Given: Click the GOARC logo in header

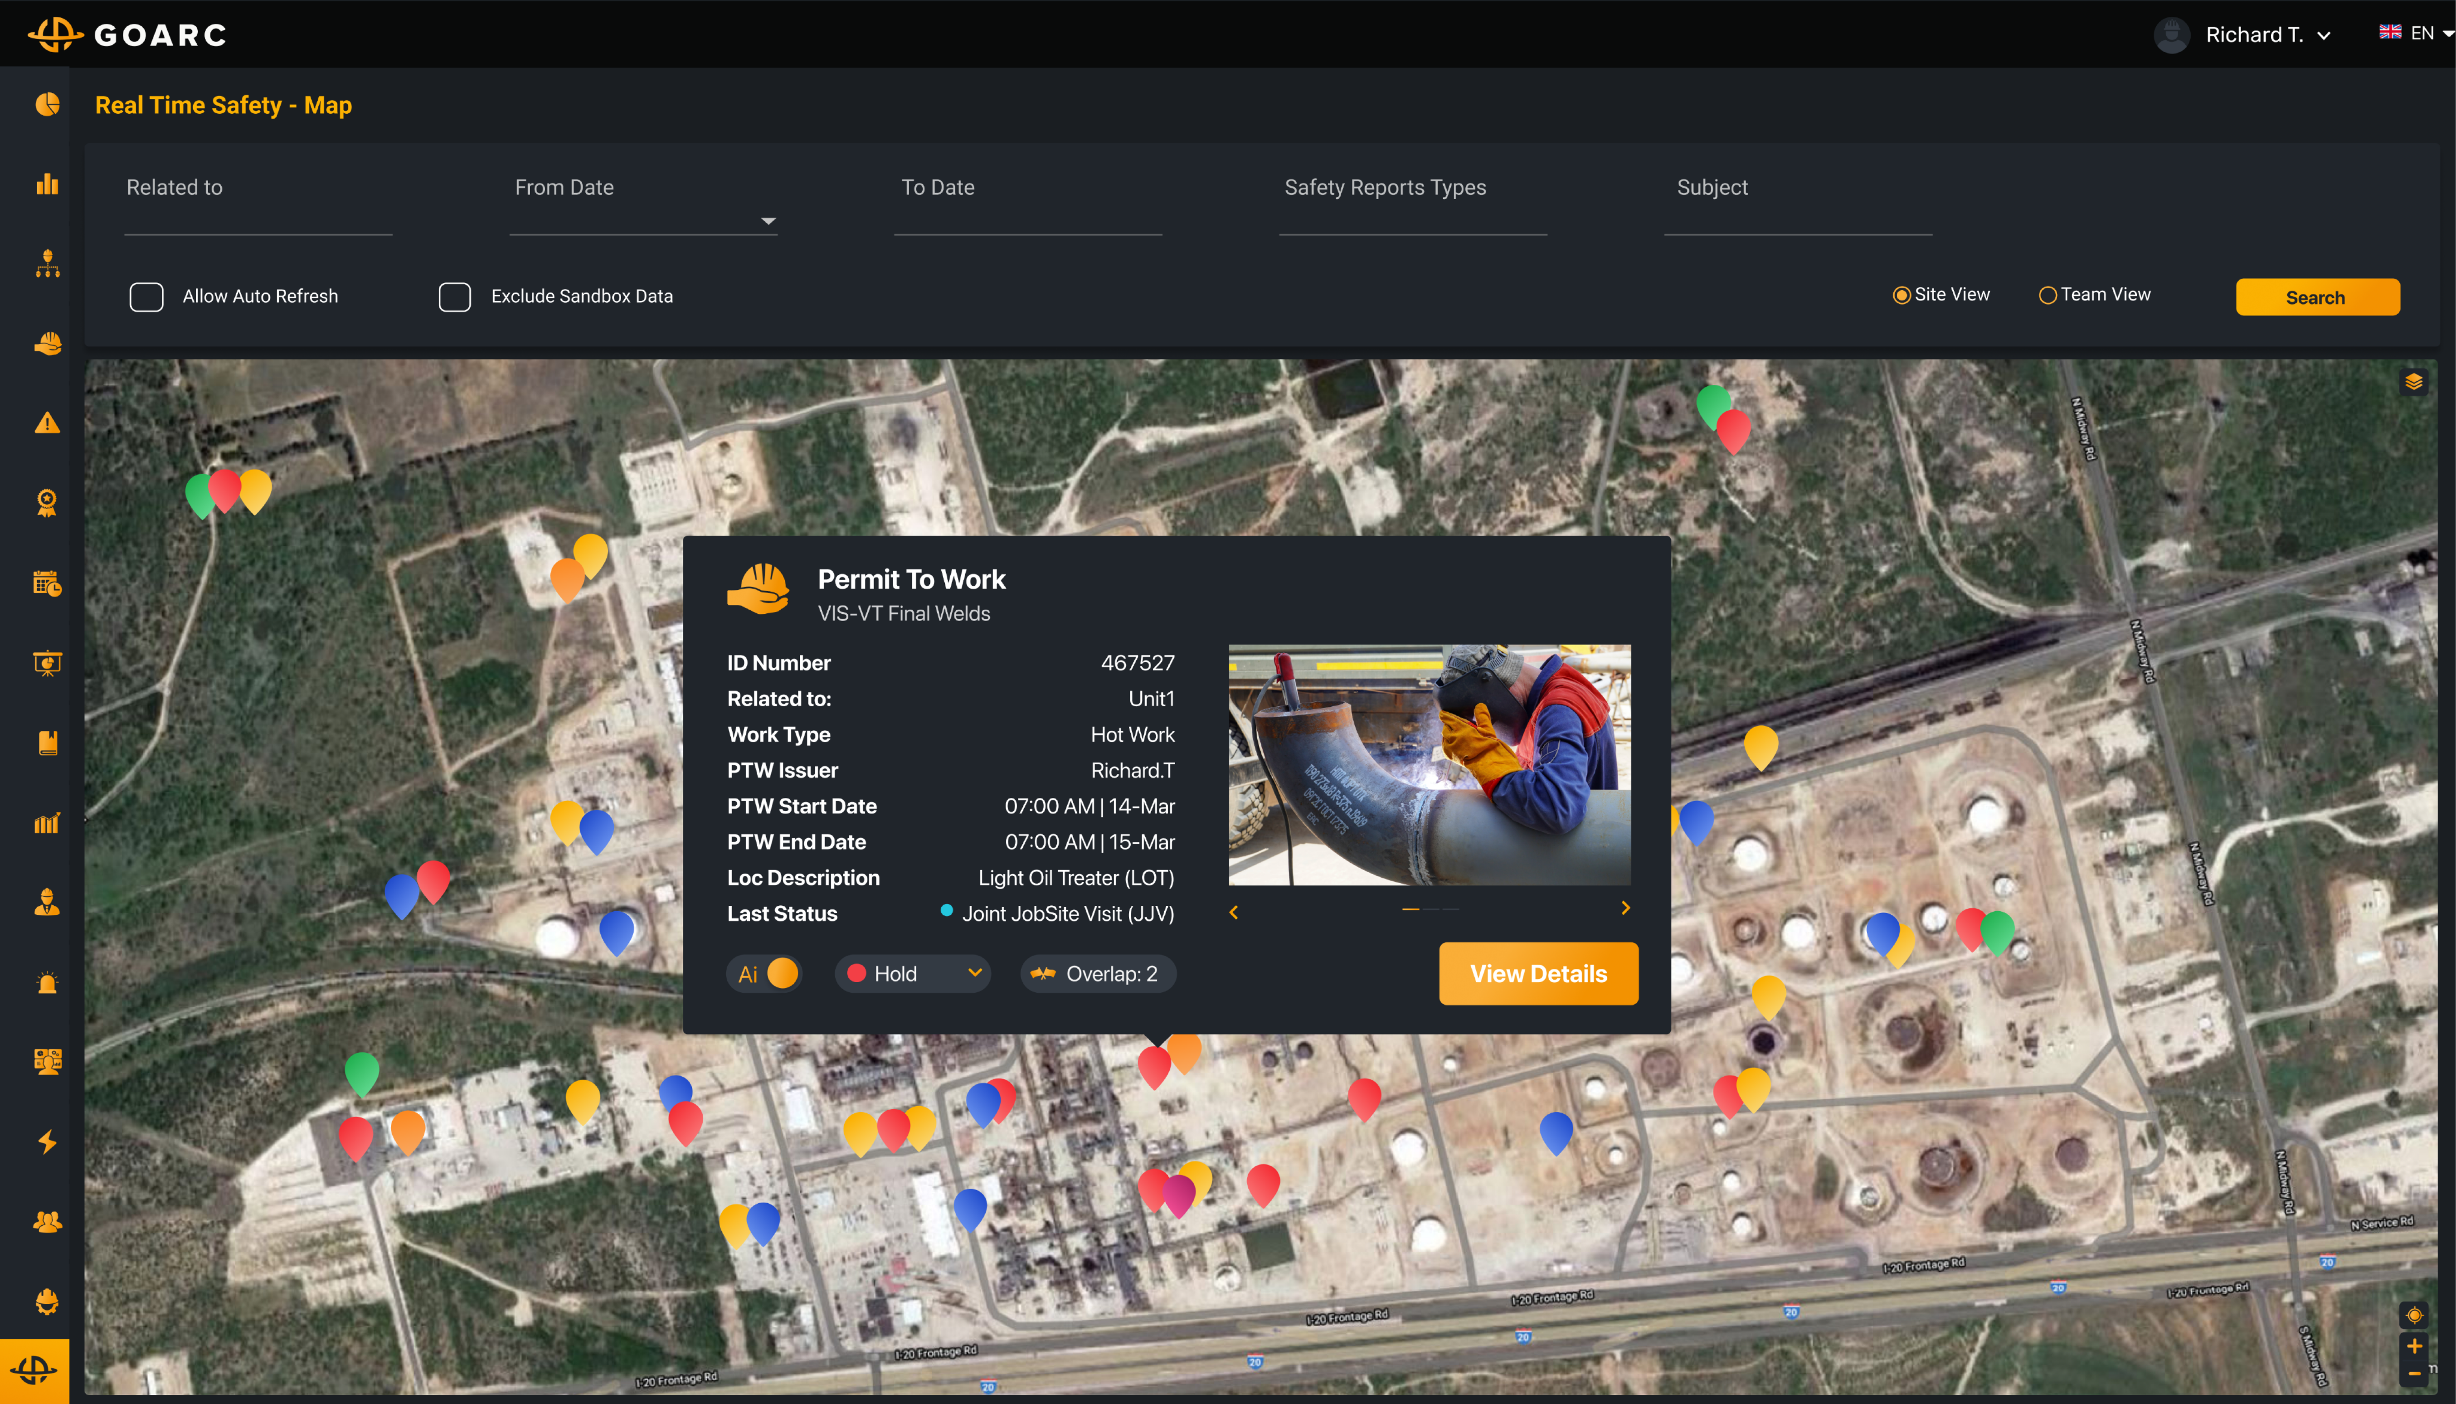Looking at the screenshot, I should (128, 35).
